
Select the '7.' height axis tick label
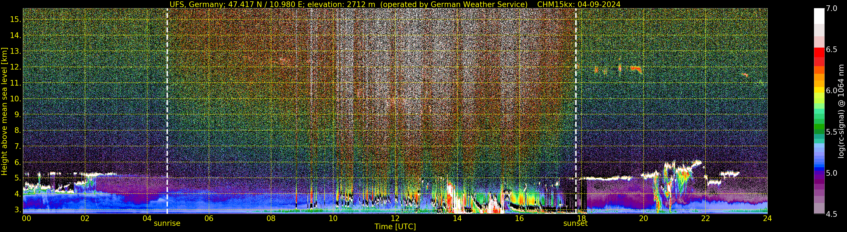tap(17, 146)
